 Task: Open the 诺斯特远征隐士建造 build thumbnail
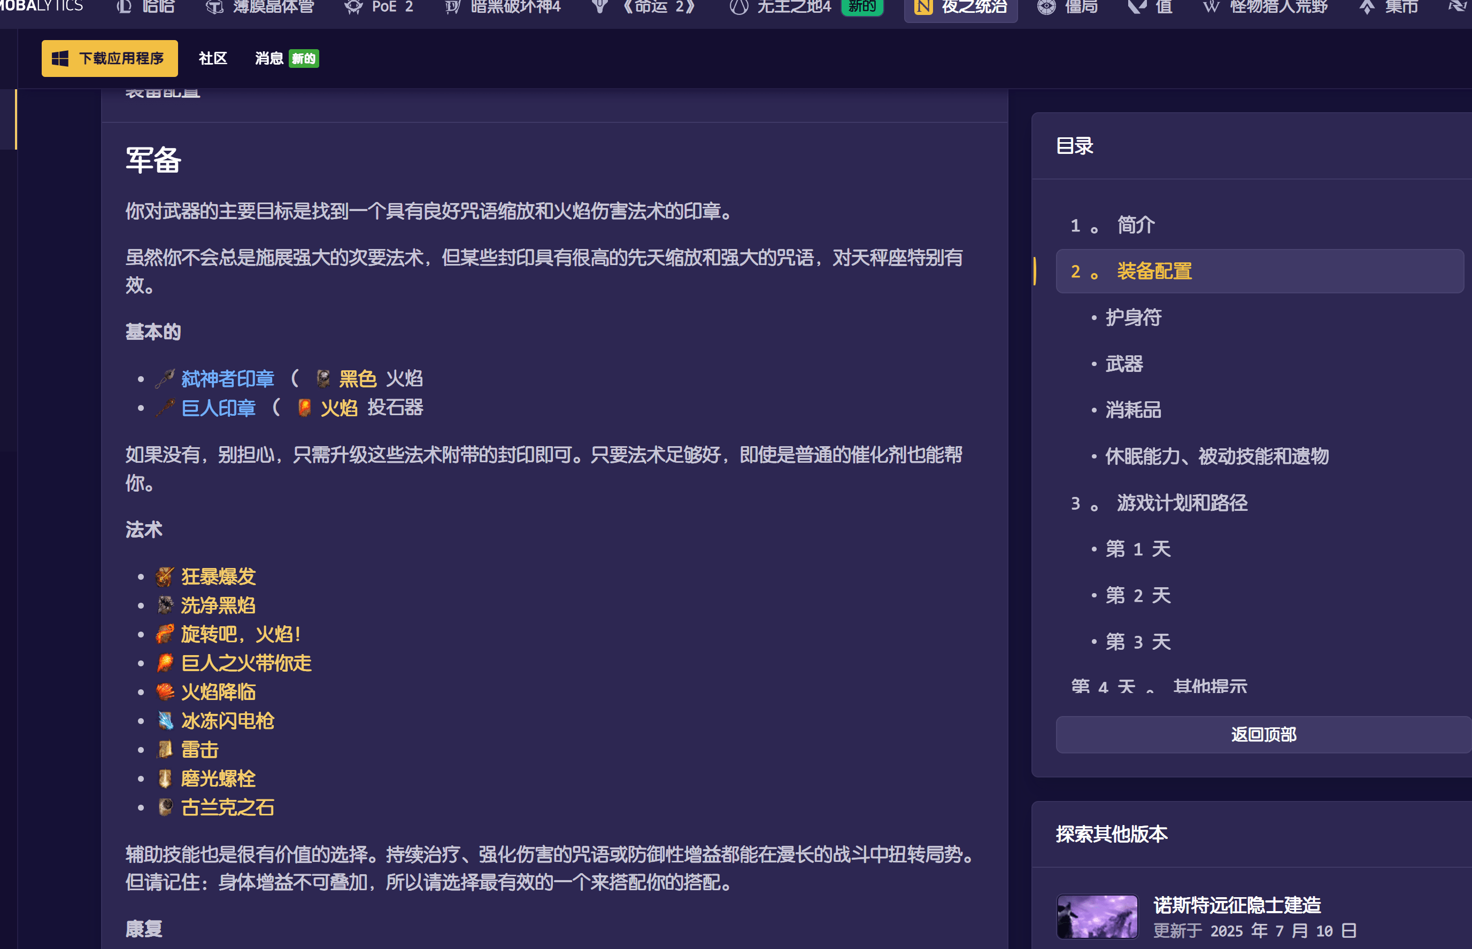(1097, 916)
